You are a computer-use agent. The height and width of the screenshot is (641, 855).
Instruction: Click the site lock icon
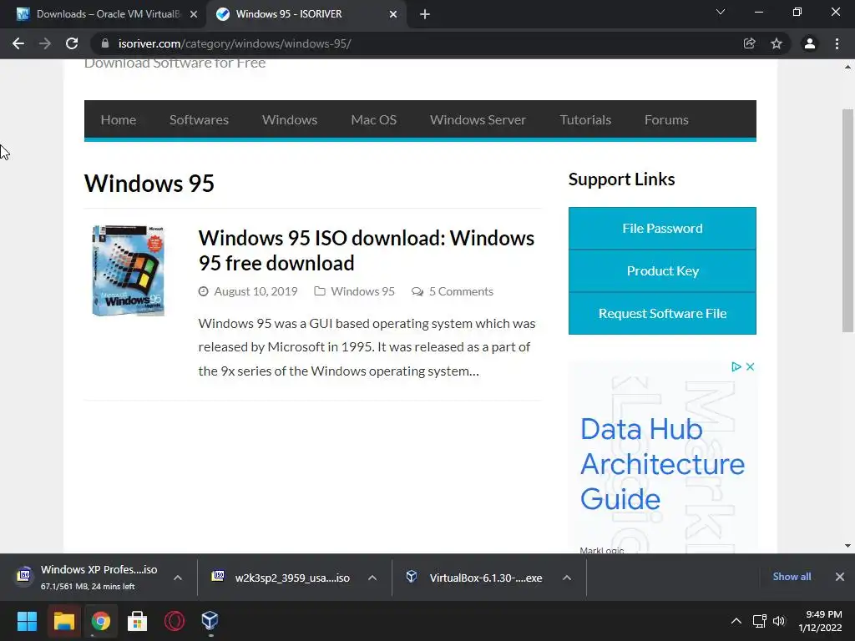coord(105,43)
